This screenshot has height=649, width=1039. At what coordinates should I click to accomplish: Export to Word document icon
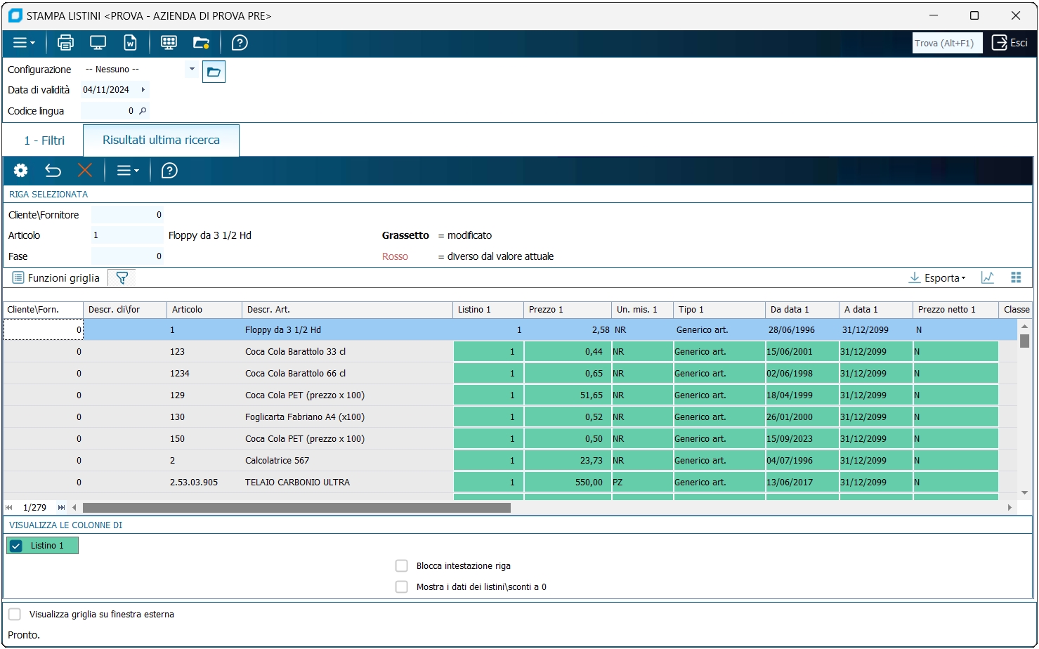(x=131, y=43)
